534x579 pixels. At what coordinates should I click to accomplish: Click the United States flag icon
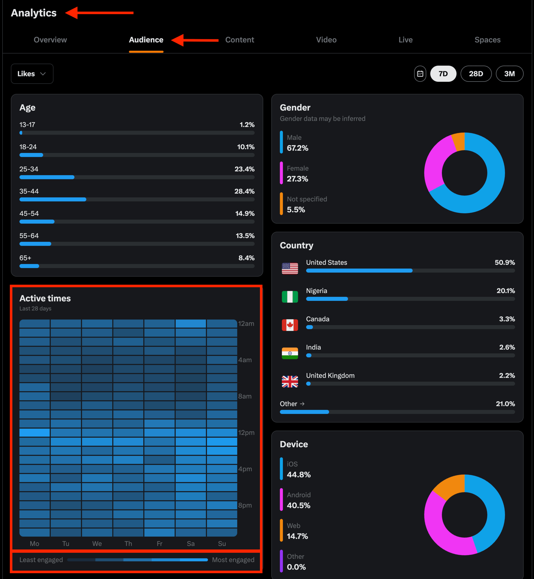coord(290,268)
